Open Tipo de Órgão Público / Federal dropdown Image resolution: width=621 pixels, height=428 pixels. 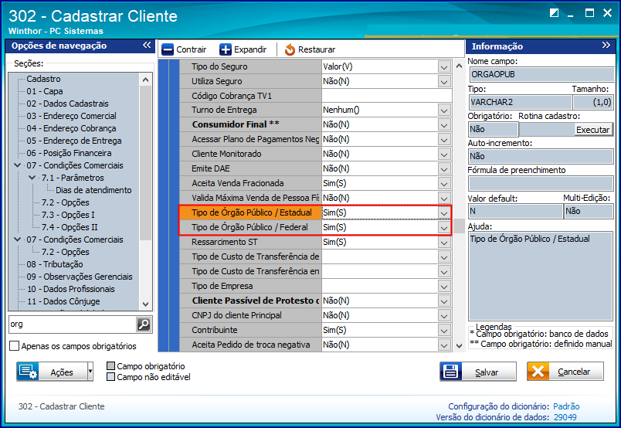444,228
